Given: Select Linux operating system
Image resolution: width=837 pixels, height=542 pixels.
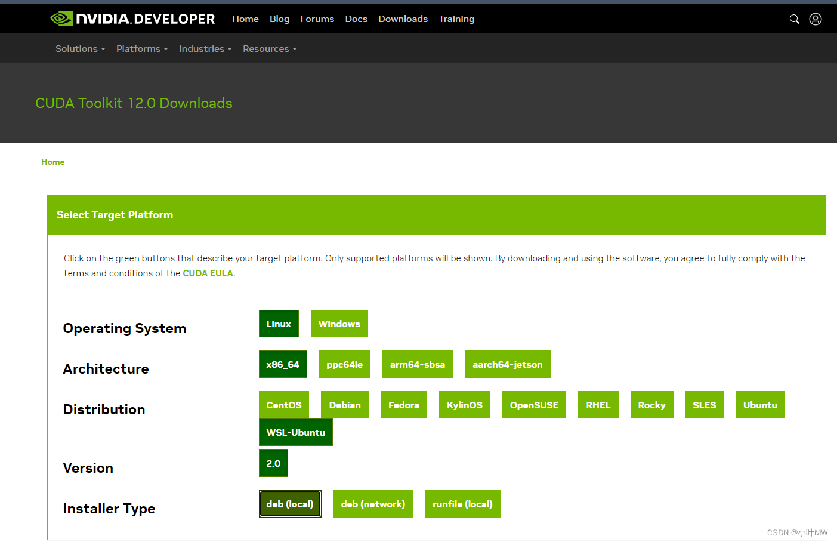Looking at the screenshot, I should click(279, 324).
